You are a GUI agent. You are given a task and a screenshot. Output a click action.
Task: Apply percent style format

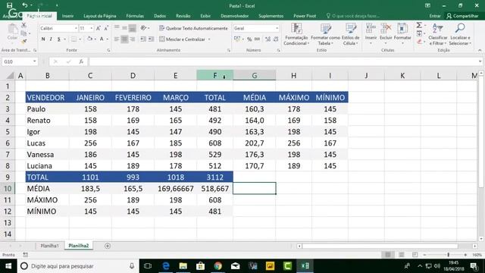coord(249,39)
